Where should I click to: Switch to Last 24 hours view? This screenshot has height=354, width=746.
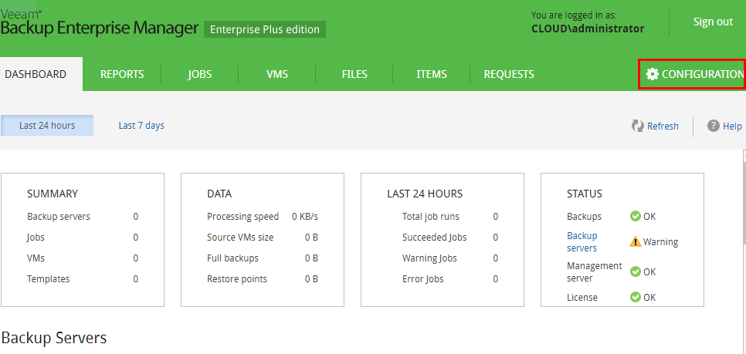pyautogui.click(x=47, y=126)
